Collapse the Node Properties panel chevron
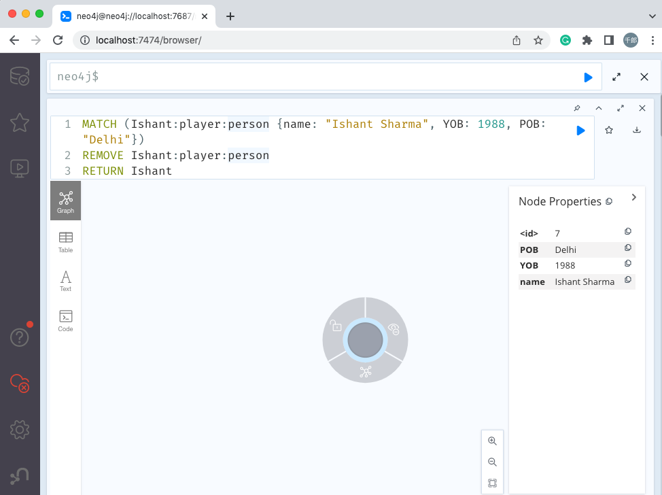The image size is (662, 495). point(633,197)
